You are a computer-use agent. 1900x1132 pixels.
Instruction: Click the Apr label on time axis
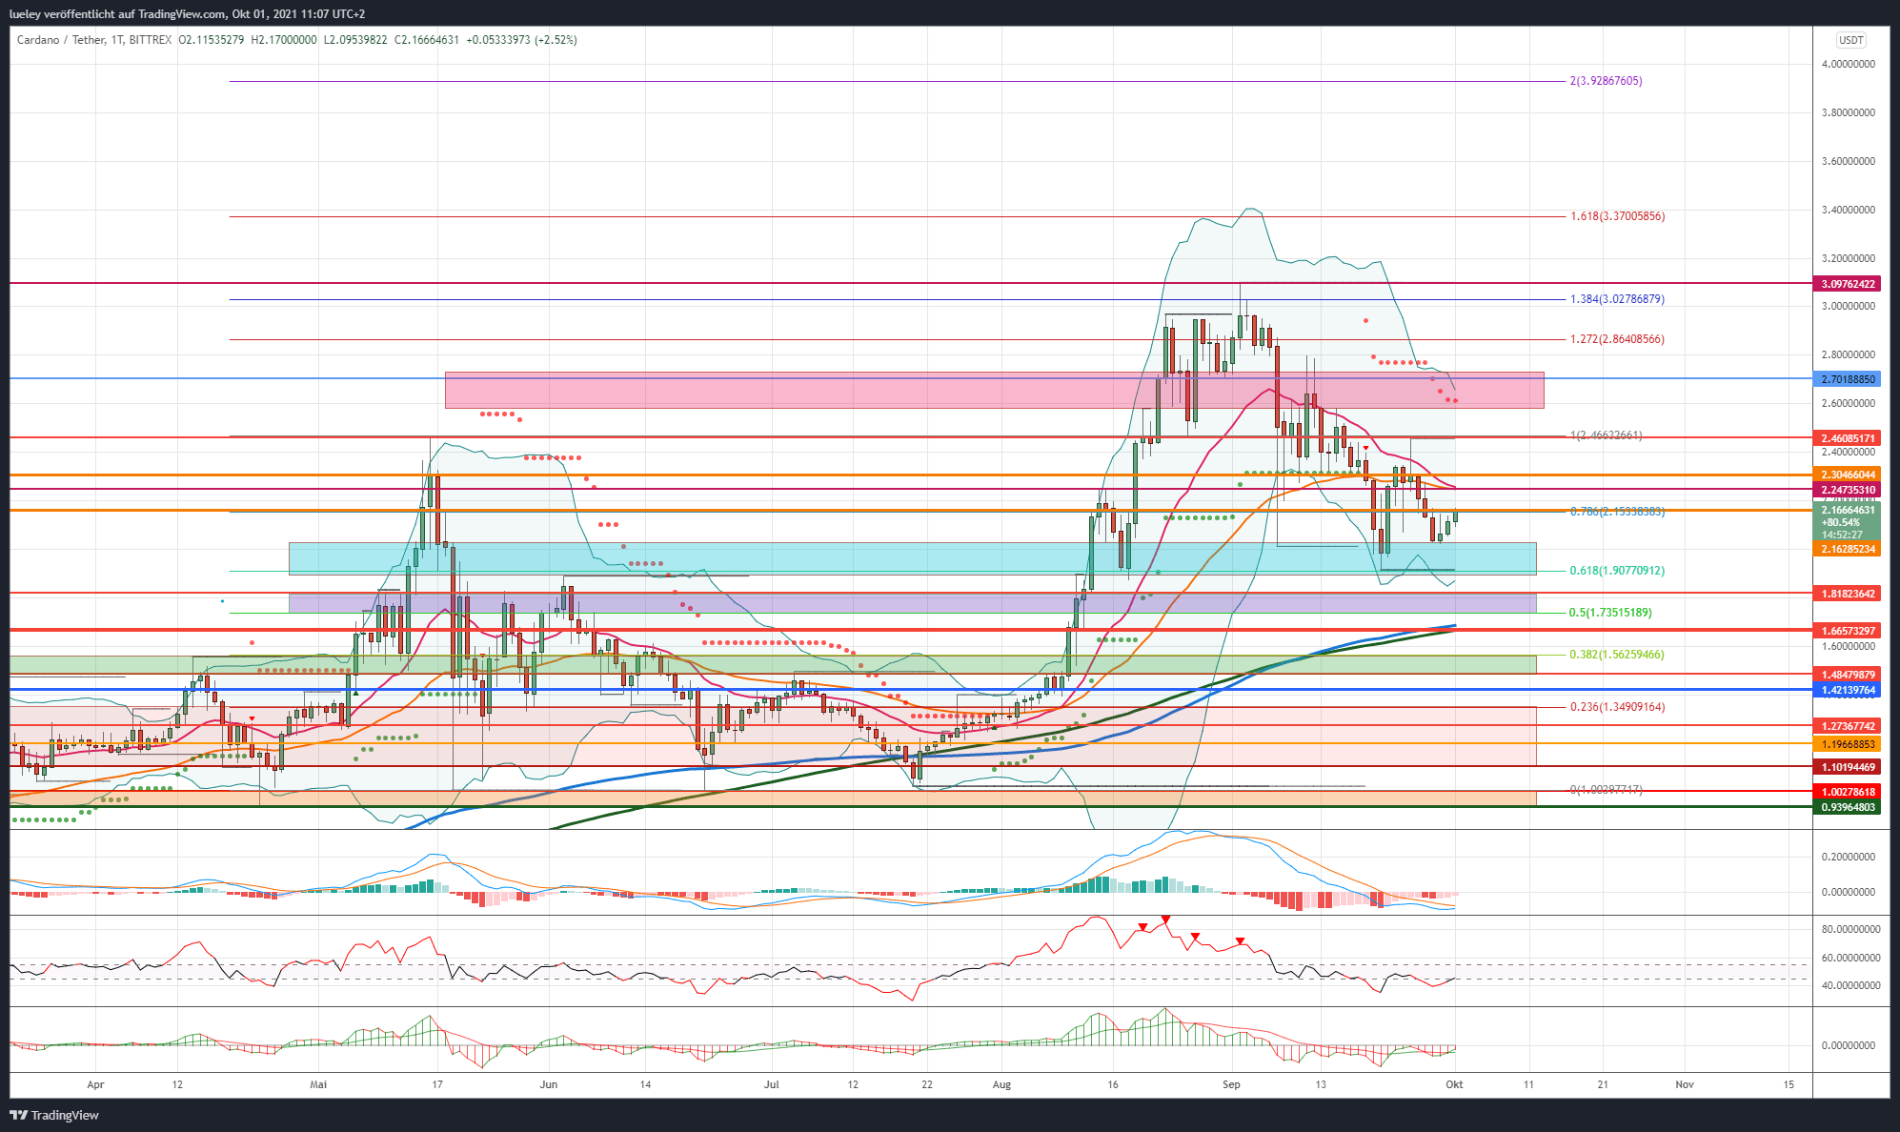click(x=95, y=1084)
